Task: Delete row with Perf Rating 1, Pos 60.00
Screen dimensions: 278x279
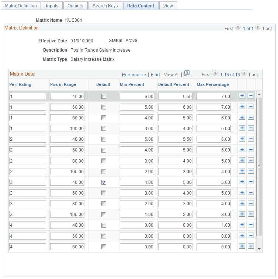Action: 251,107
